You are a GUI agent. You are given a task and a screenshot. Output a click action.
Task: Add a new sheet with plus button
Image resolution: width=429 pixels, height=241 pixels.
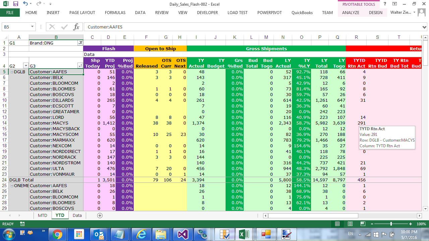click(x=100, y=216)
